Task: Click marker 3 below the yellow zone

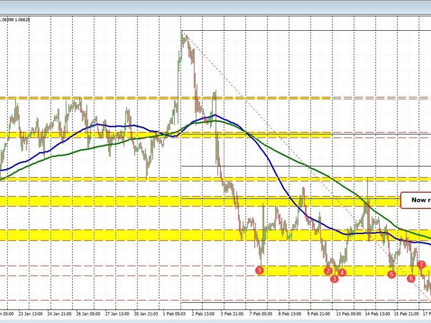Action: tap(334, 279)
